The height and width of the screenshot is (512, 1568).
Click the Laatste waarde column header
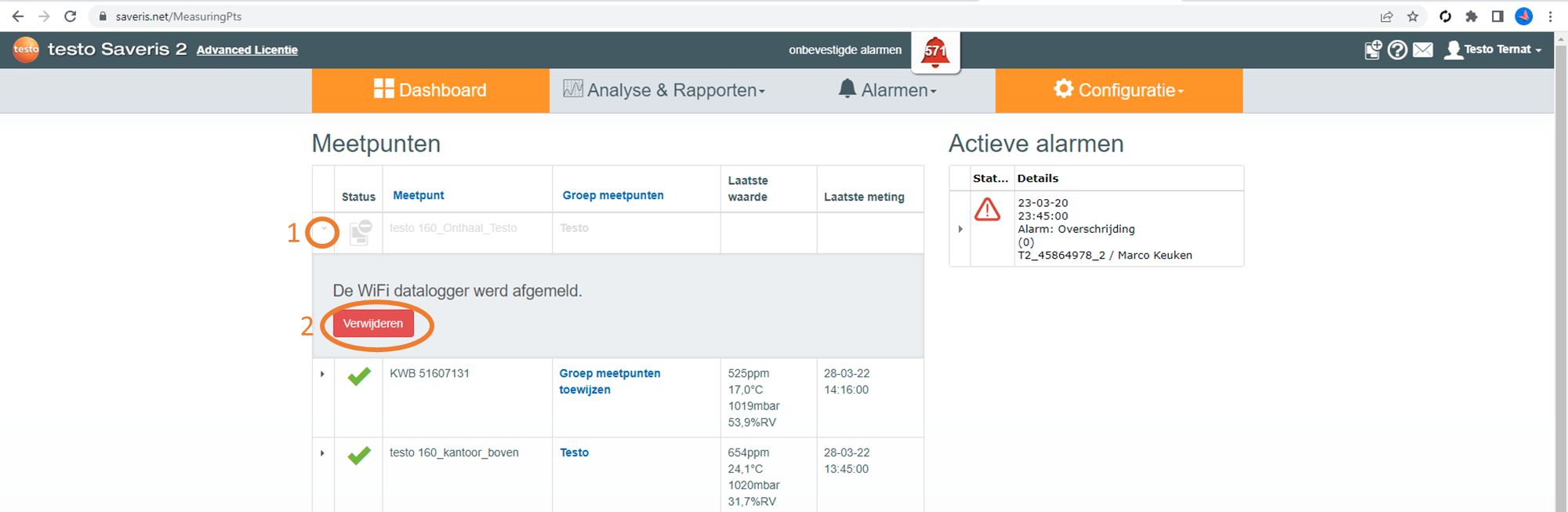[748, 188]
